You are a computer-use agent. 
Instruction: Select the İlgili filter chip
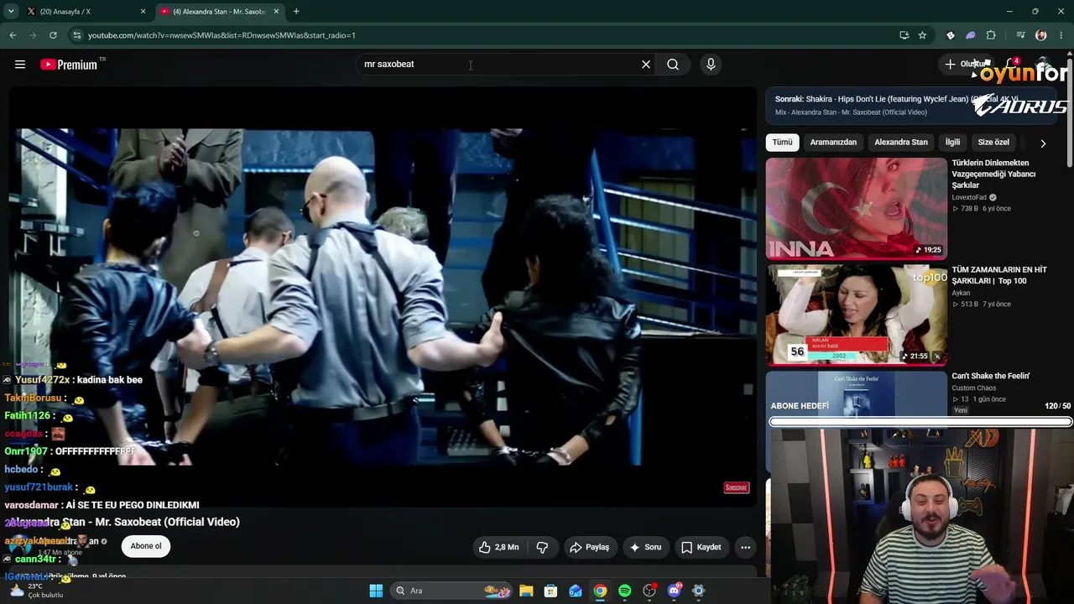pos(952,143)
